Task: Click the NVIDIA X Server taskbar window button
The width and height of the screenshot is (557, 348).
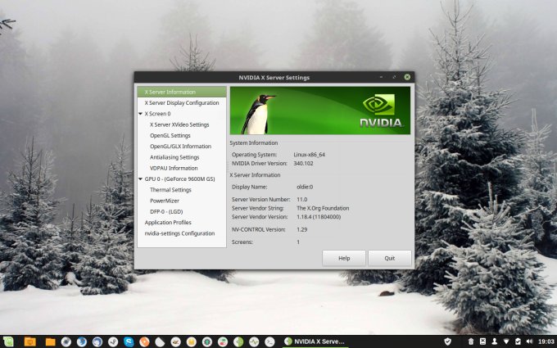Action: (x=315, y=341)
